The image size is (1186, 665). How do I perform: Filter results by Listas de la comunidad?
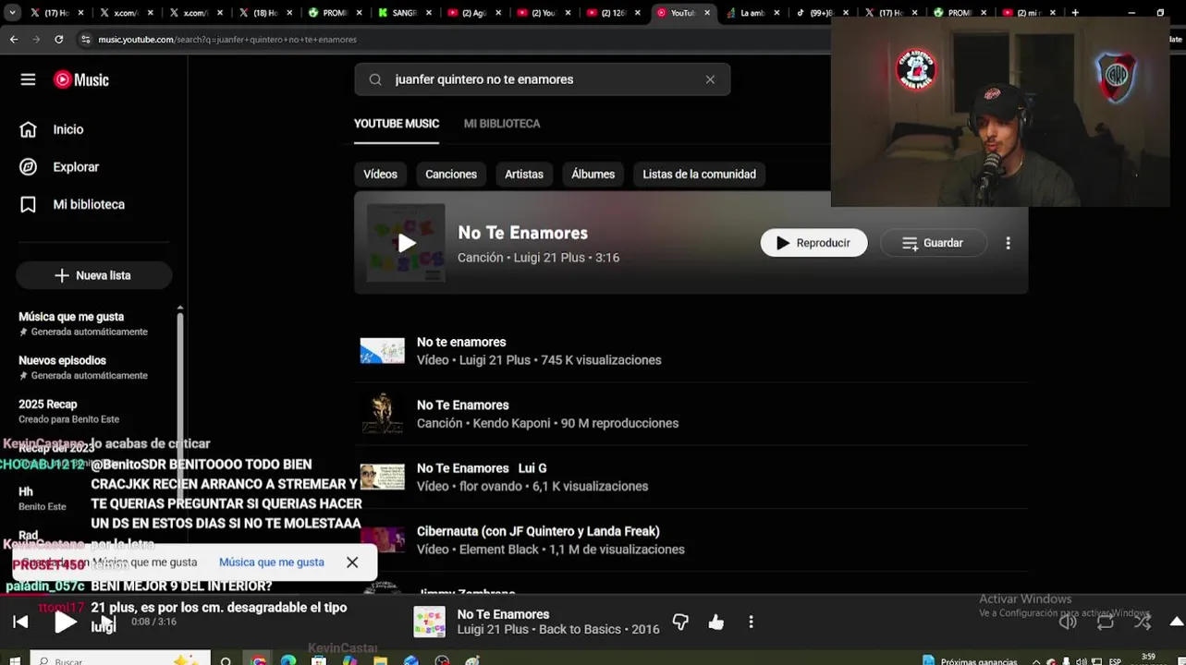click(x=699, y=174)
